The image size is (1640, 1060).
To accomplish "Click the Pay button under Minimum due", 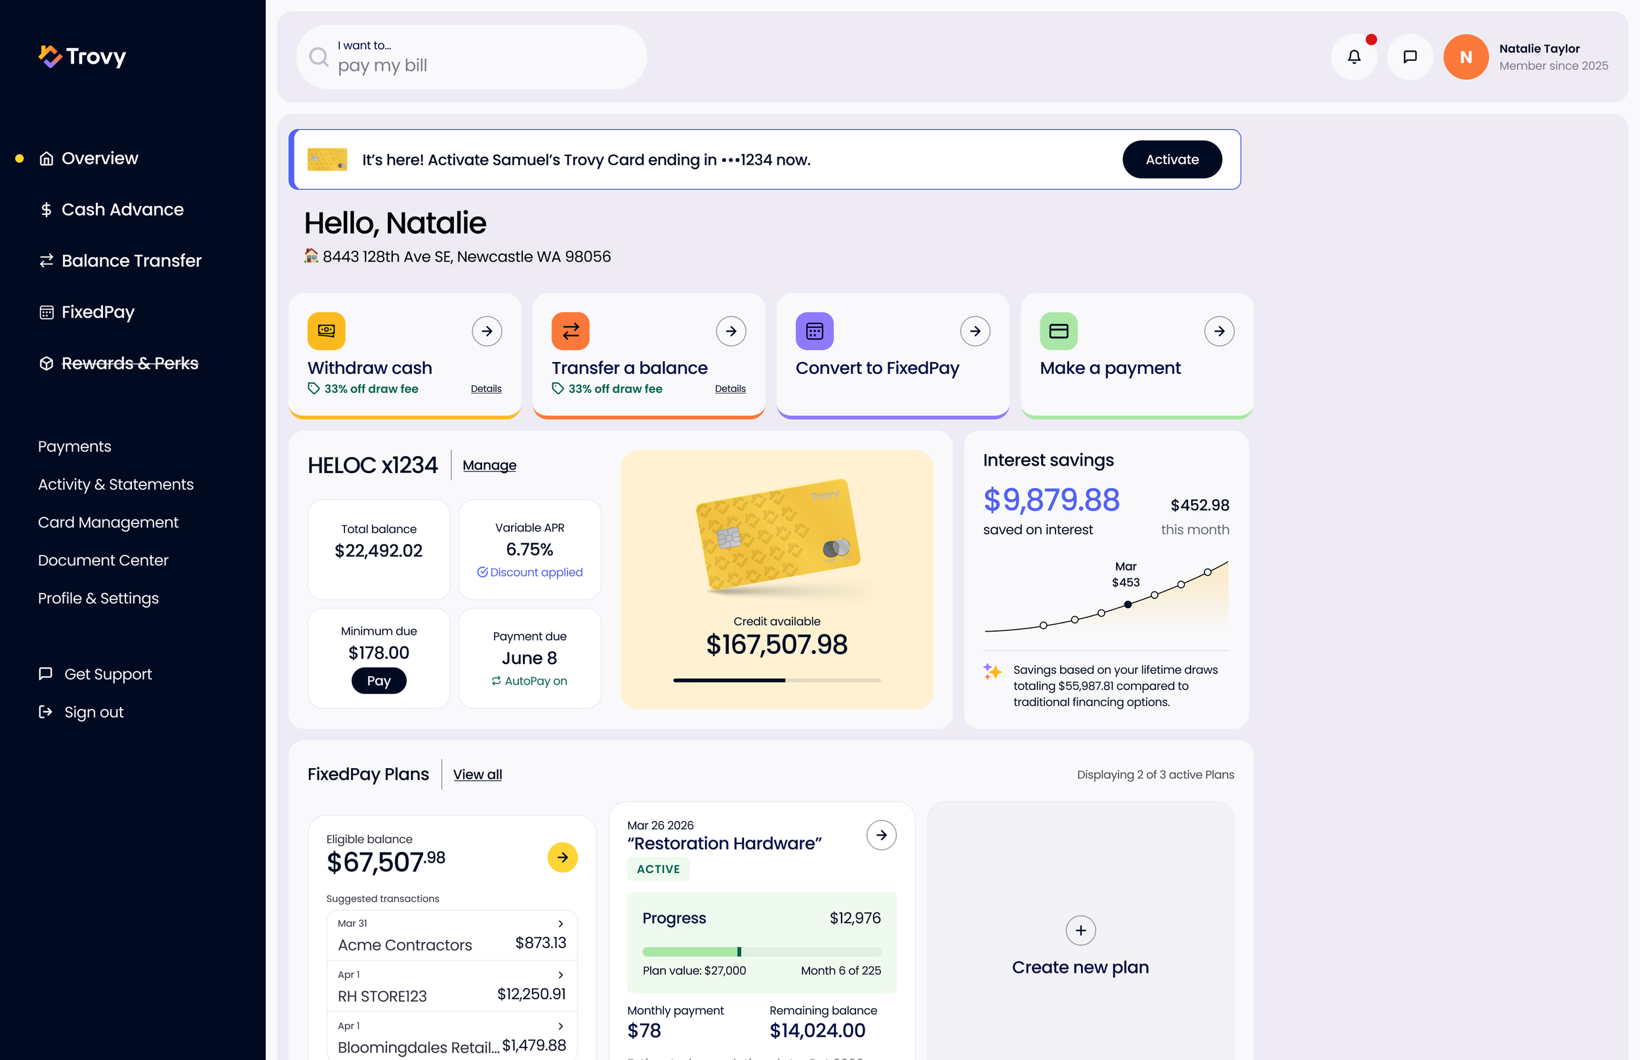I will coord(379,681).
